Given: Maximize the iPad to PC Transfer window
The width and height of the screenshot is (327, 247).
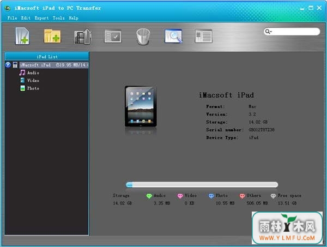Looking at the screenshot, I should pyautogui.click(x=311, y=8).
